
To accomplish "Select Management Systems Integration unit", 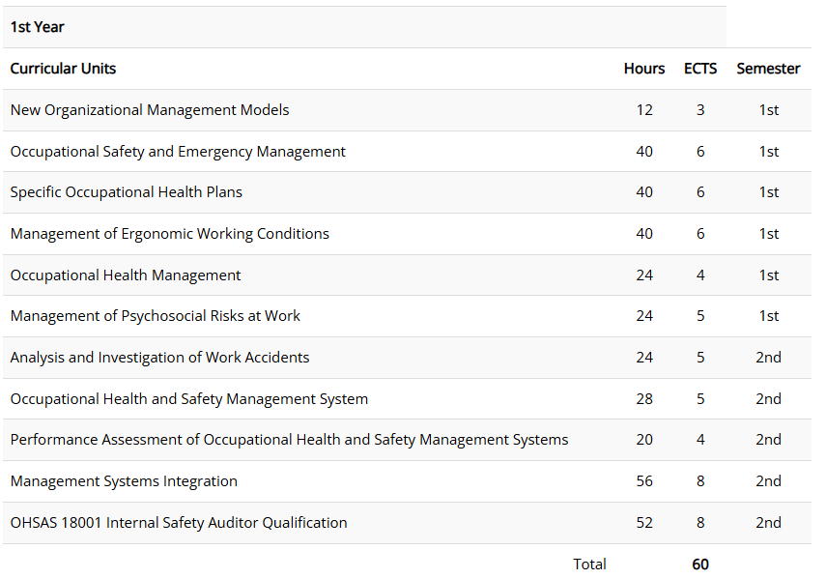I will pyautogui.click(x=124, y=481).
